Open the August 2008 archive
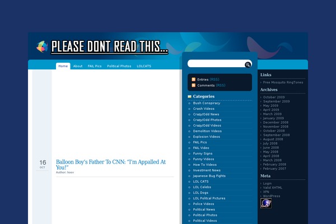The height and width of the screenshot is (224, 336). coord(273,139)
